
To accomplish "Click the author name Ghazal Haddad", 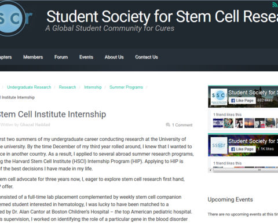I will (x=35, y=125).
